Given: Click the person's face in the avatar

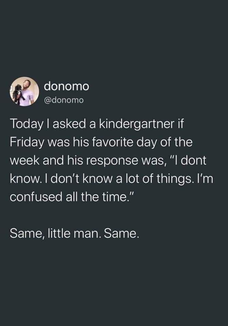Looking at the screenshot, I should point(27,85).
